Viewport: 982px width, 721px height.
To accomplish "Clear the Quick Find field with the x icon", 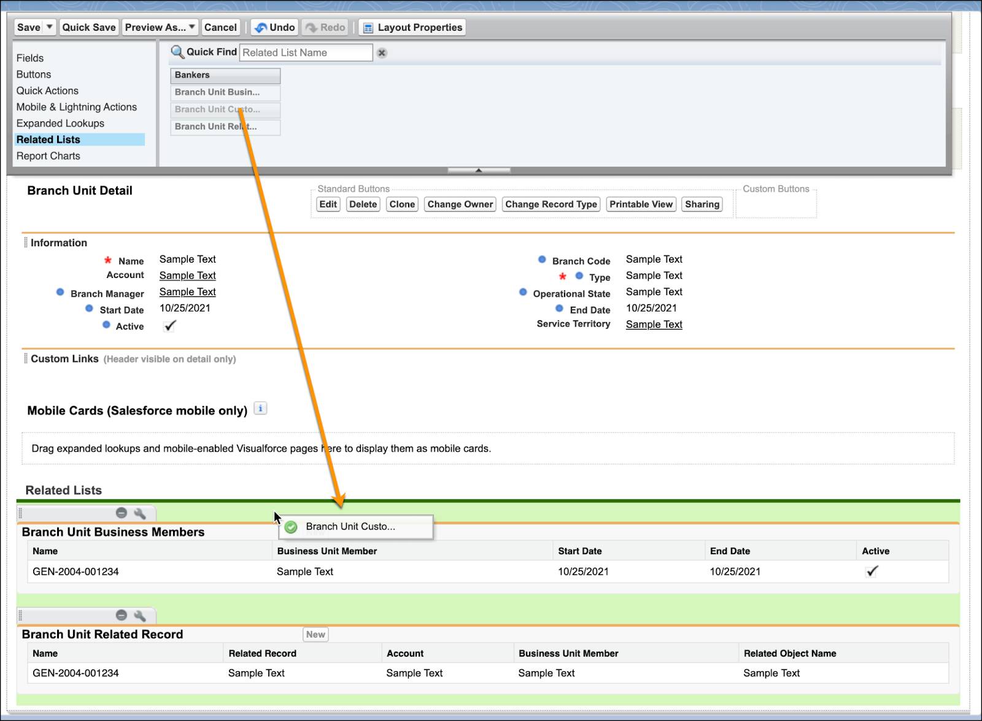I will coord(382,53).
